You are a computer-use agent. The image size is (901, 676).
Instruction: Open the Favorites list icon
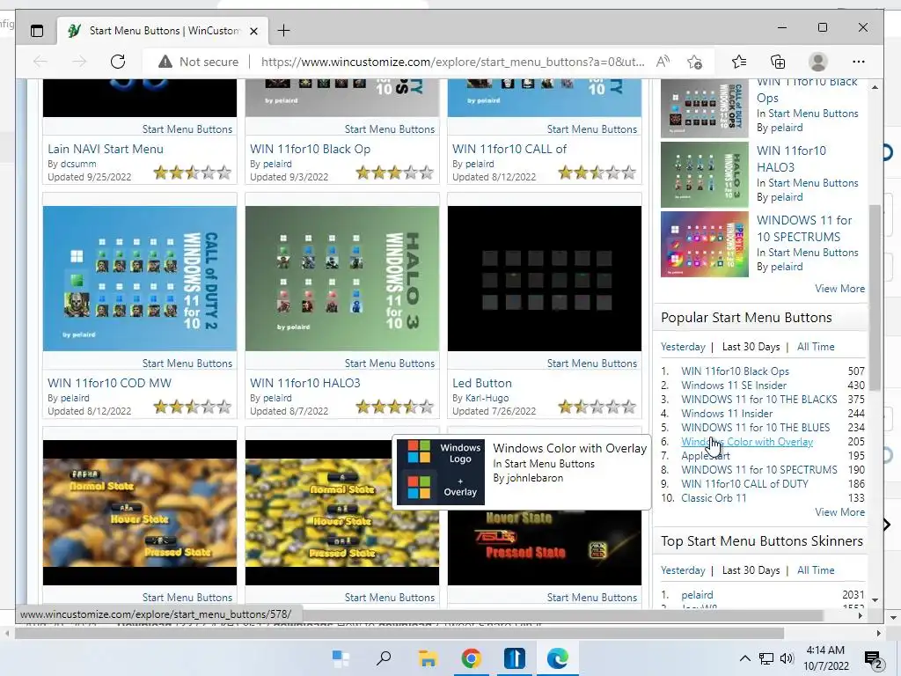point(739,62)
